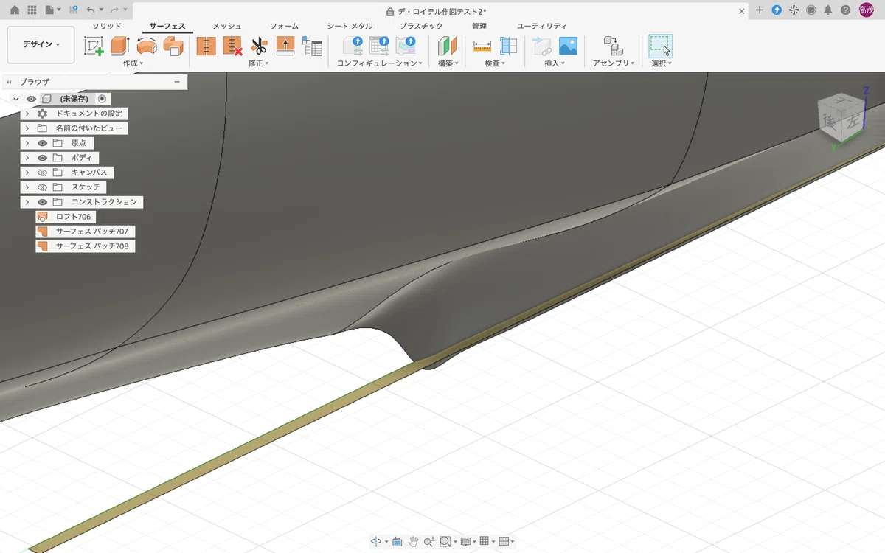
Task: Expand the スケッチ folder
Action: pyautogui.click(x=27, y=187)
